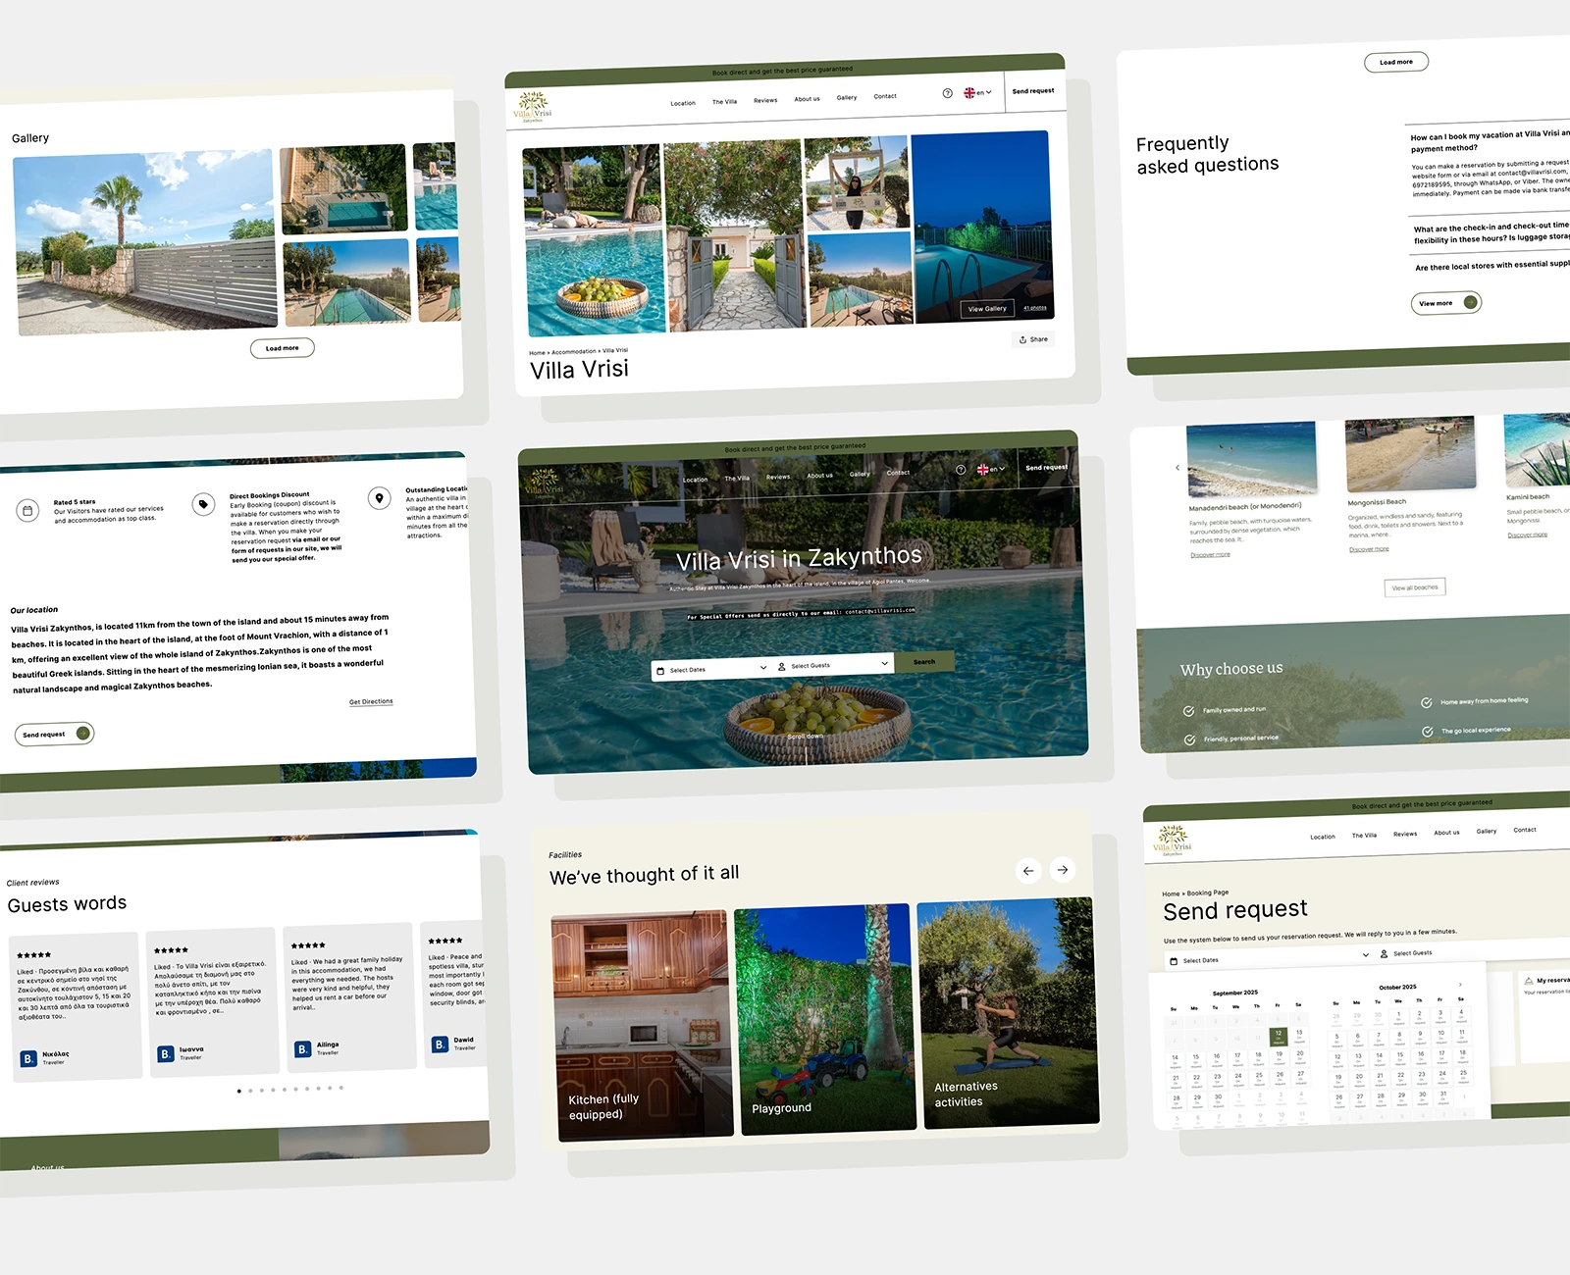The height and width of the screenshot is (1275, 1570).
Task: Select highlighted date 12 in September 2025 calendar
Action: (x=1279, y=1036)
